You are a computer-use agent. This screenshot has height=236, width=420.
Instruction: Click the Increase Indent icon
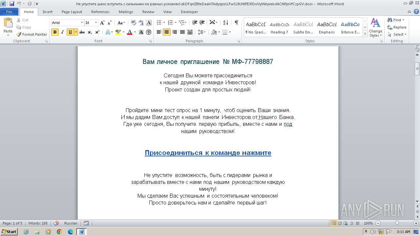pyautogui.click(x=202, y=23)
